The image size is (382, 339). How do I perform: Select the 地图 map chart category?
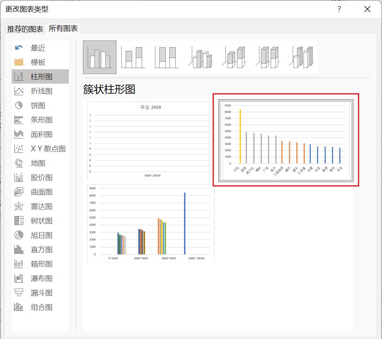tap(40, 163)
